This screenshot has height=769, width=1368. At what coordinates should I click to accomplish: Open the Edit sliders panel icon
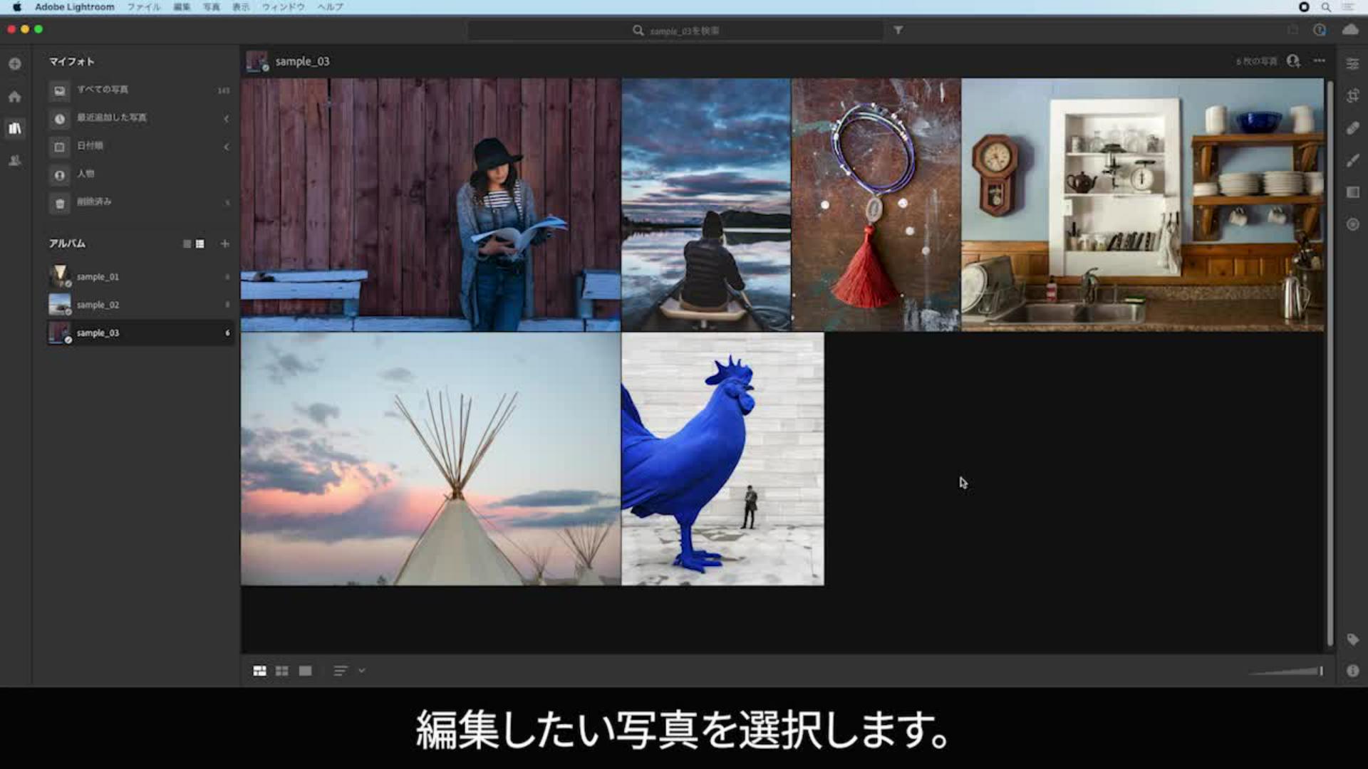[x=1352, y=64]
